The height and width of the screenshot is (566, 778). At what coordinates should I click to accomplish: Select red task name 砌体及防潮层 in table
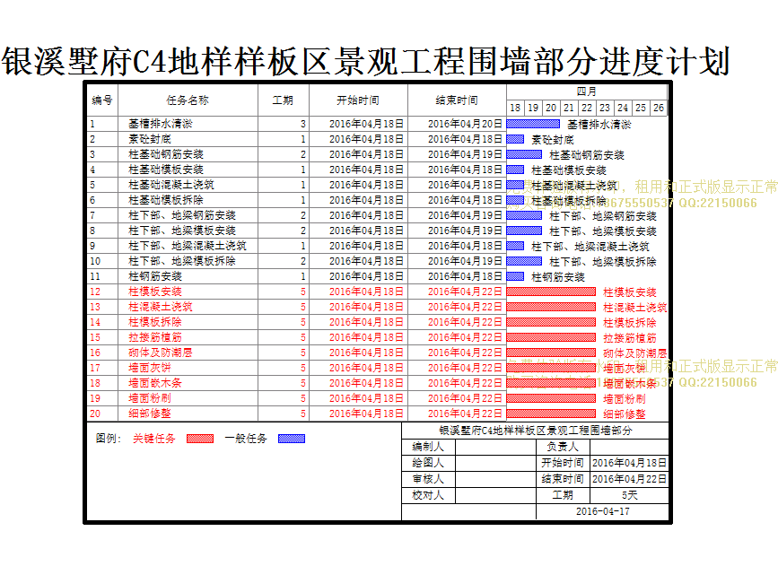pos(161,353)
